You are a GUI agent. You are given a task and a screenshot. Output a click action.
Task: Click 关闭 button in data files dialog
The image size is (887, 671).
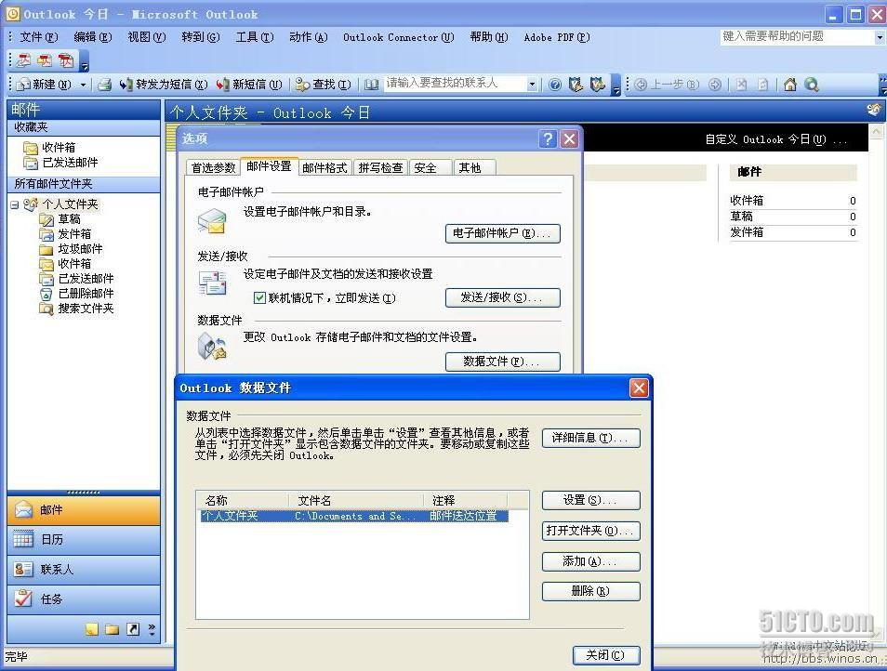[x=606, y=655]
